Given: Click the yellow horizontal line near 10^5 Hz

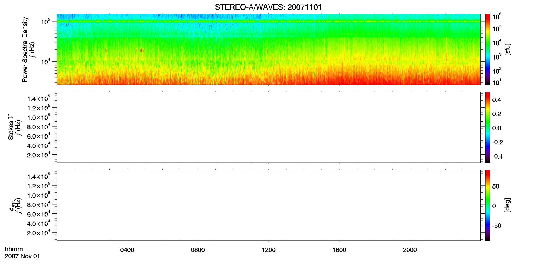Looking at the screenshot, I should coord(268,21).
